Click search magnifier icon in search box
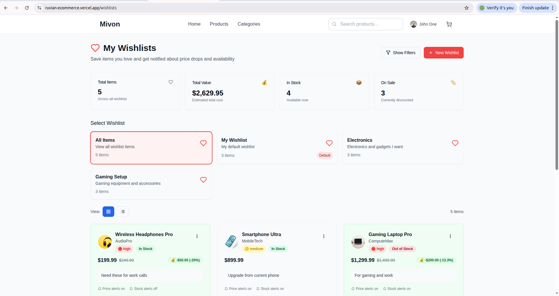 click(334, 24)
